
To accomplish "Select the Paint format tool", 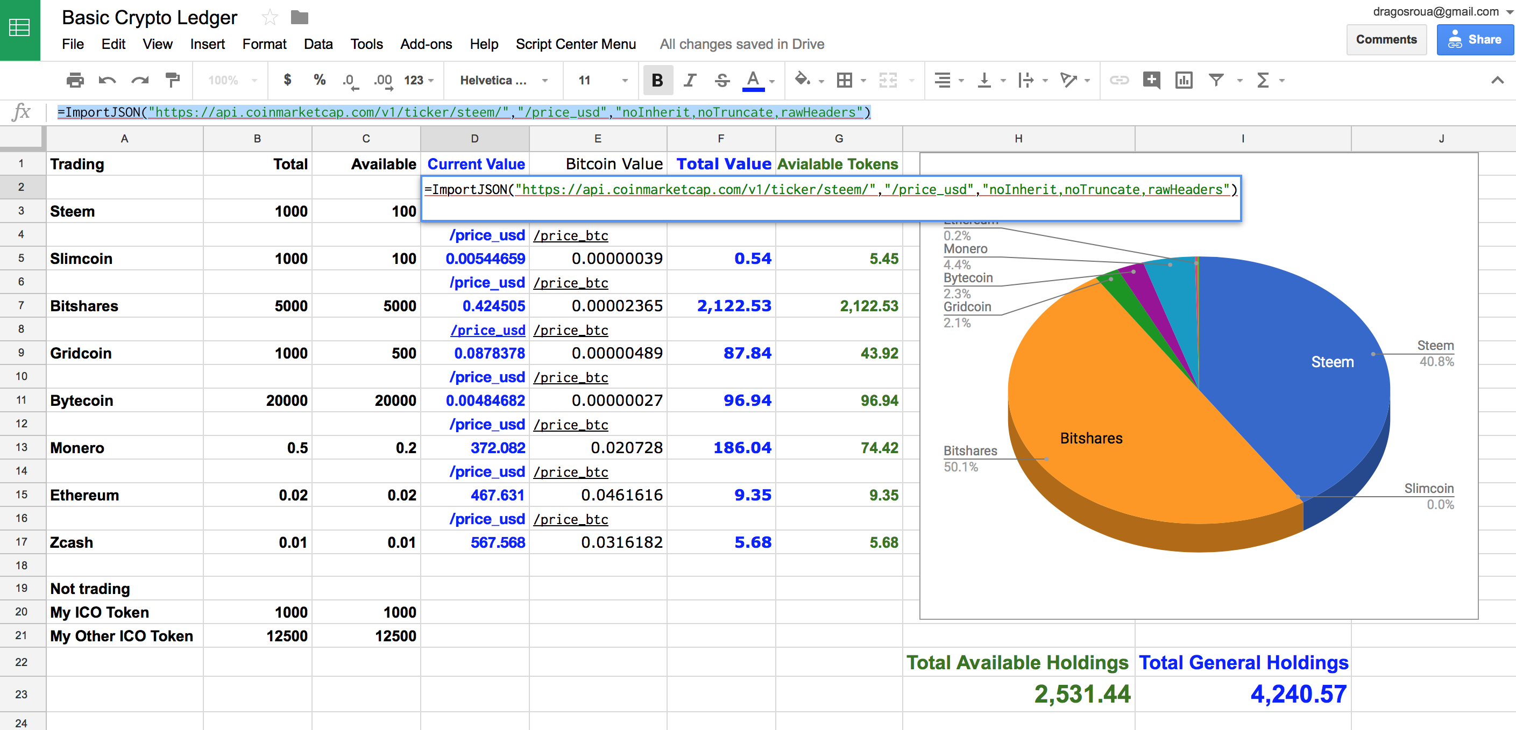I will tap(173, 80).
